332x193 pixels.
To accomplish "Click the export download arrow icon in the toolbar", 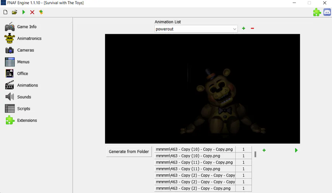I will [x=41, y=12].
